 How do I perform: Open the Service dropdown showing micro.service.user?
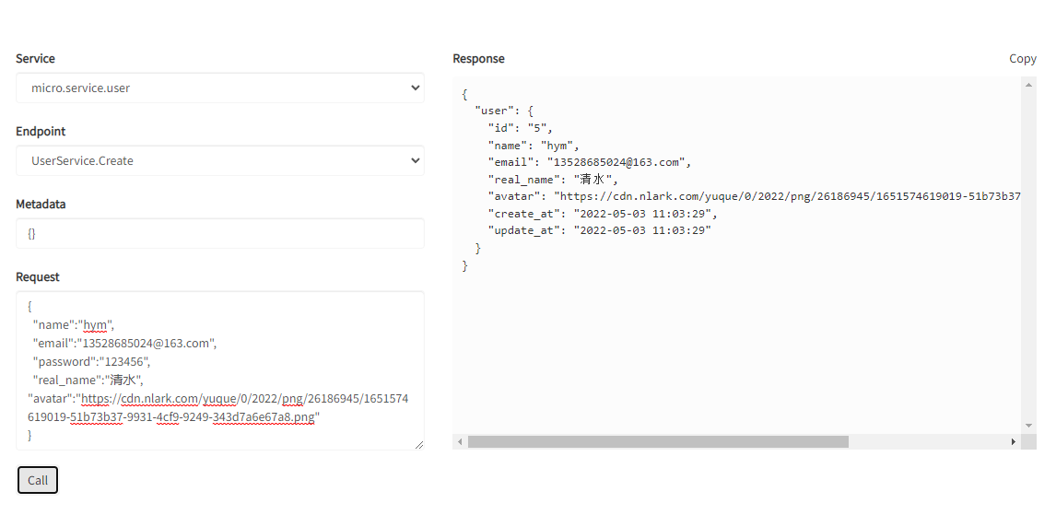pos(219,88)
